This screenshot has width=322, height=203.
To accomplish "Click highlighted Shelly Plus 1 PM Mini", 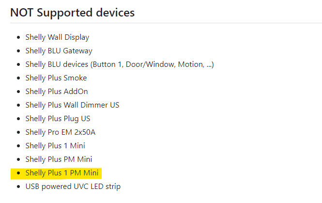I will 62,173.
